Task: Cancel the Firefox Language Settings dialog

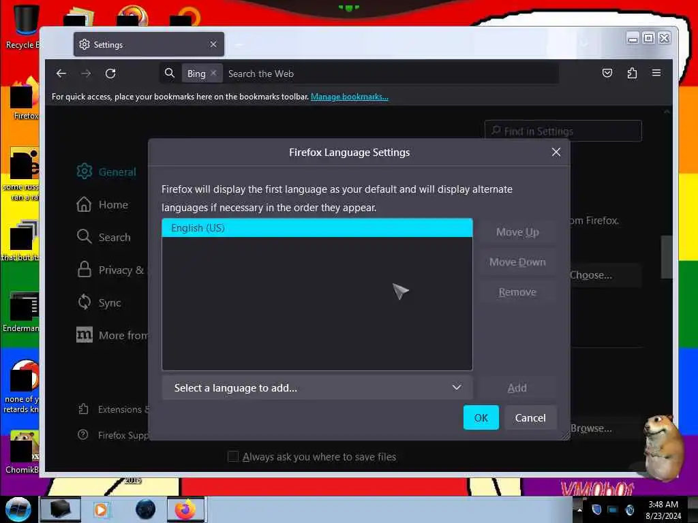Action: 530,417
